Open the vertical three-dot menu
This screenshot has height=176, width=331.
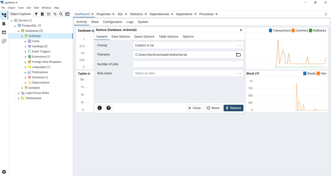click(326, 14)
